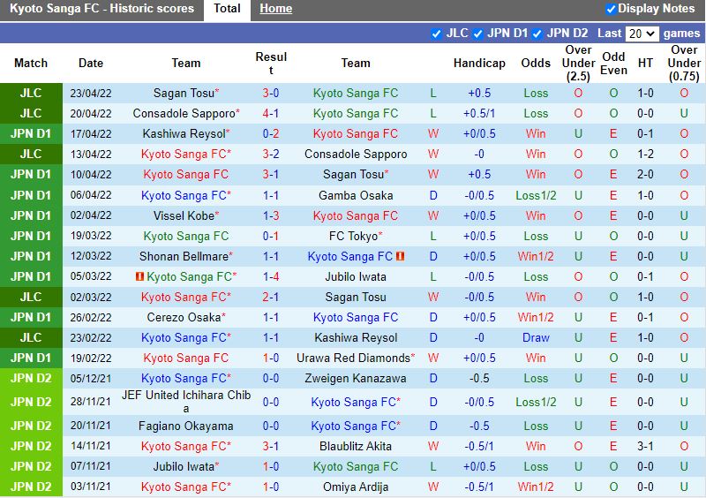The height and width of the screenshot is (498, 706).
Task: Open Kyoto Sanga FC on 19/03/22 row
Action: pos(186,236)
